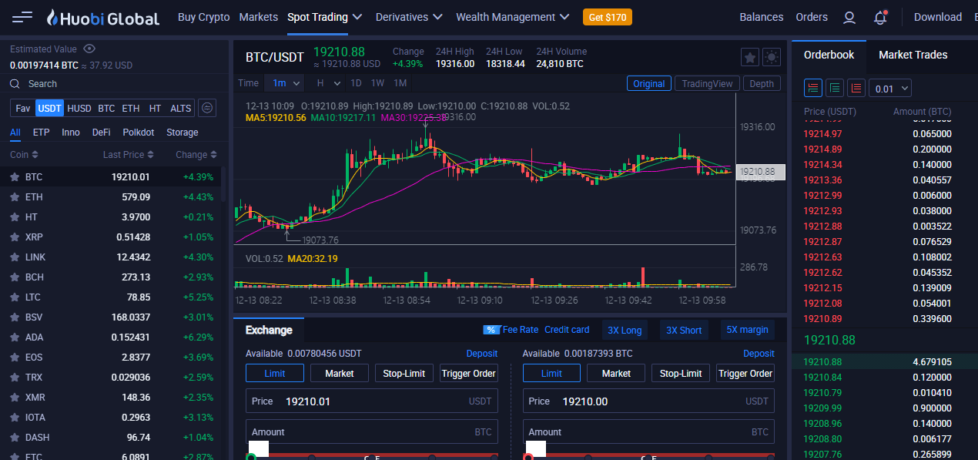The image size is (978, 460).
Task: Open the Markets menu item
Action: coord(259,17)
